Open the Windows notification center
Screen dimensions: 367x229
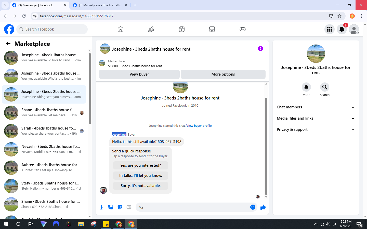359,224
